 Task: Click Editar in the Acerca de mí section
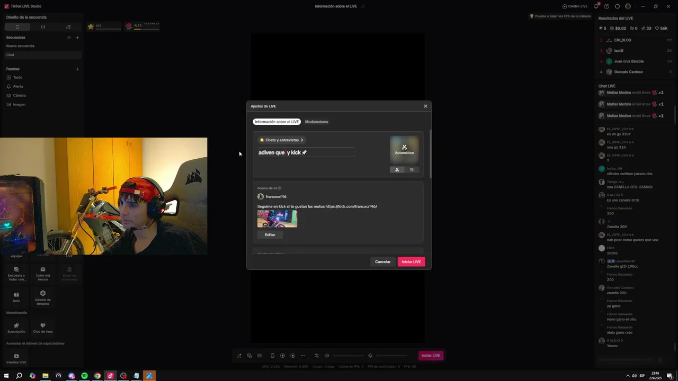pos(270,234)
